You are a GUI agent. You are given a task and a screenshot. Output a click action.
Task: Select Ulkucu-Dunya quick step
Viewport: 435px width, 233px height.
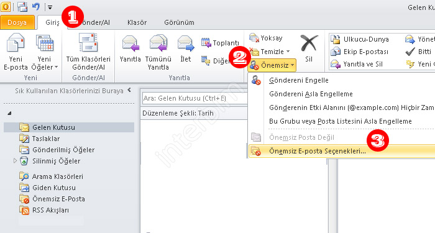pyautogui.click(x=360, y=39)
